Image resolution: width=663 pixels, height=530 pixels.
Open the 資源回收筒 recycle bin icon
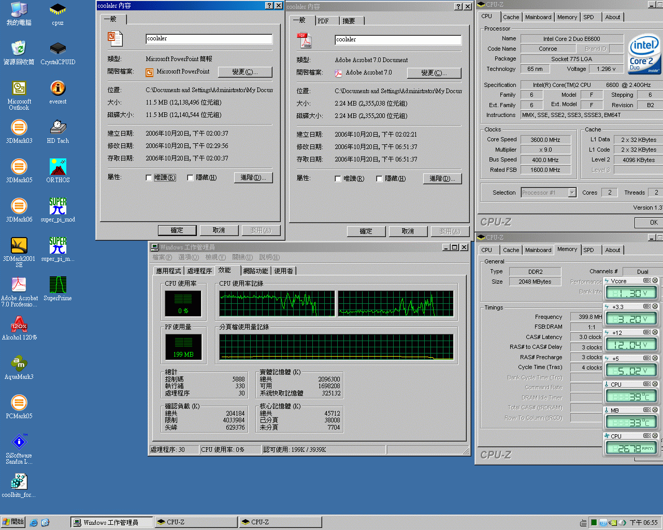click(x=19, y=52)
